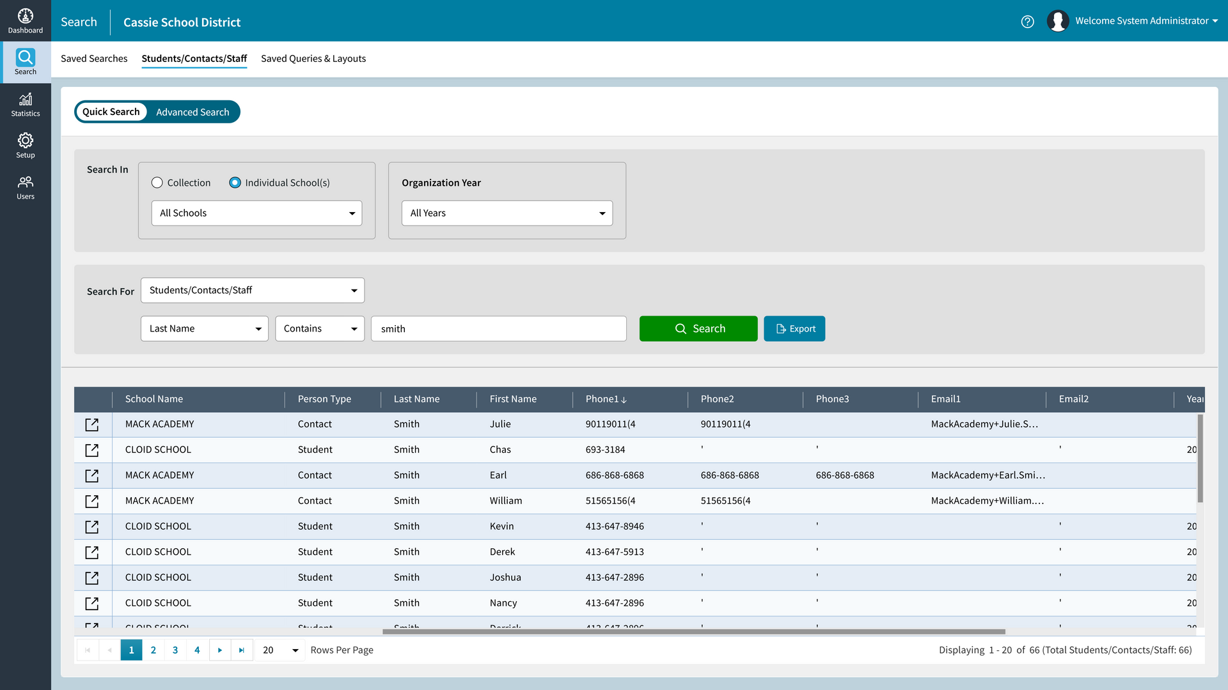Open Setup from the left sidebar
The height and width of the screenshot is (690, 1228).
26,145
